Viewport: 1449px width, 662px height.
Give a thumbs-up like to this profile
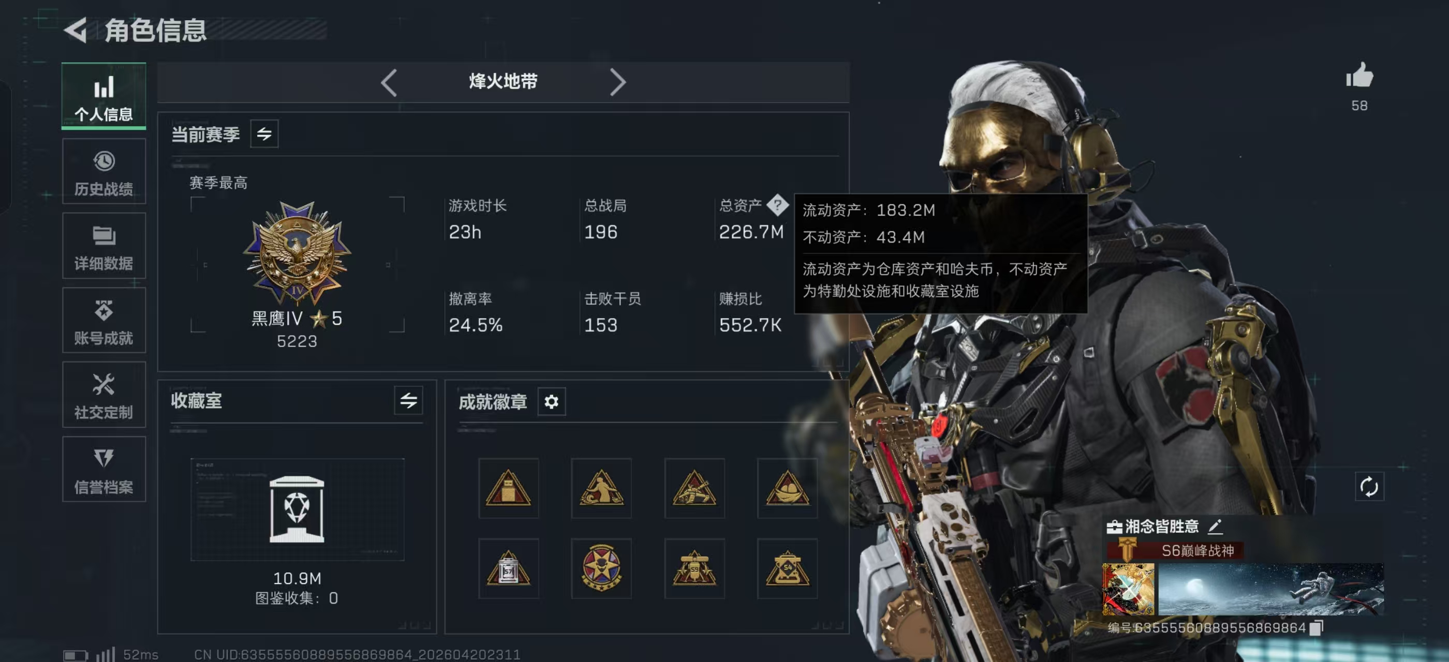1359,76
